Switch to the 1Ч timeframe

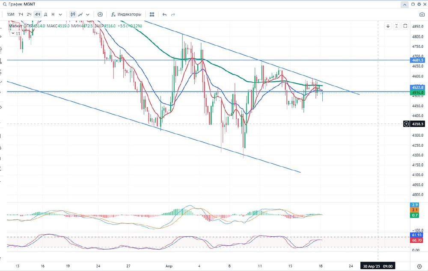(x=21, y=15)
